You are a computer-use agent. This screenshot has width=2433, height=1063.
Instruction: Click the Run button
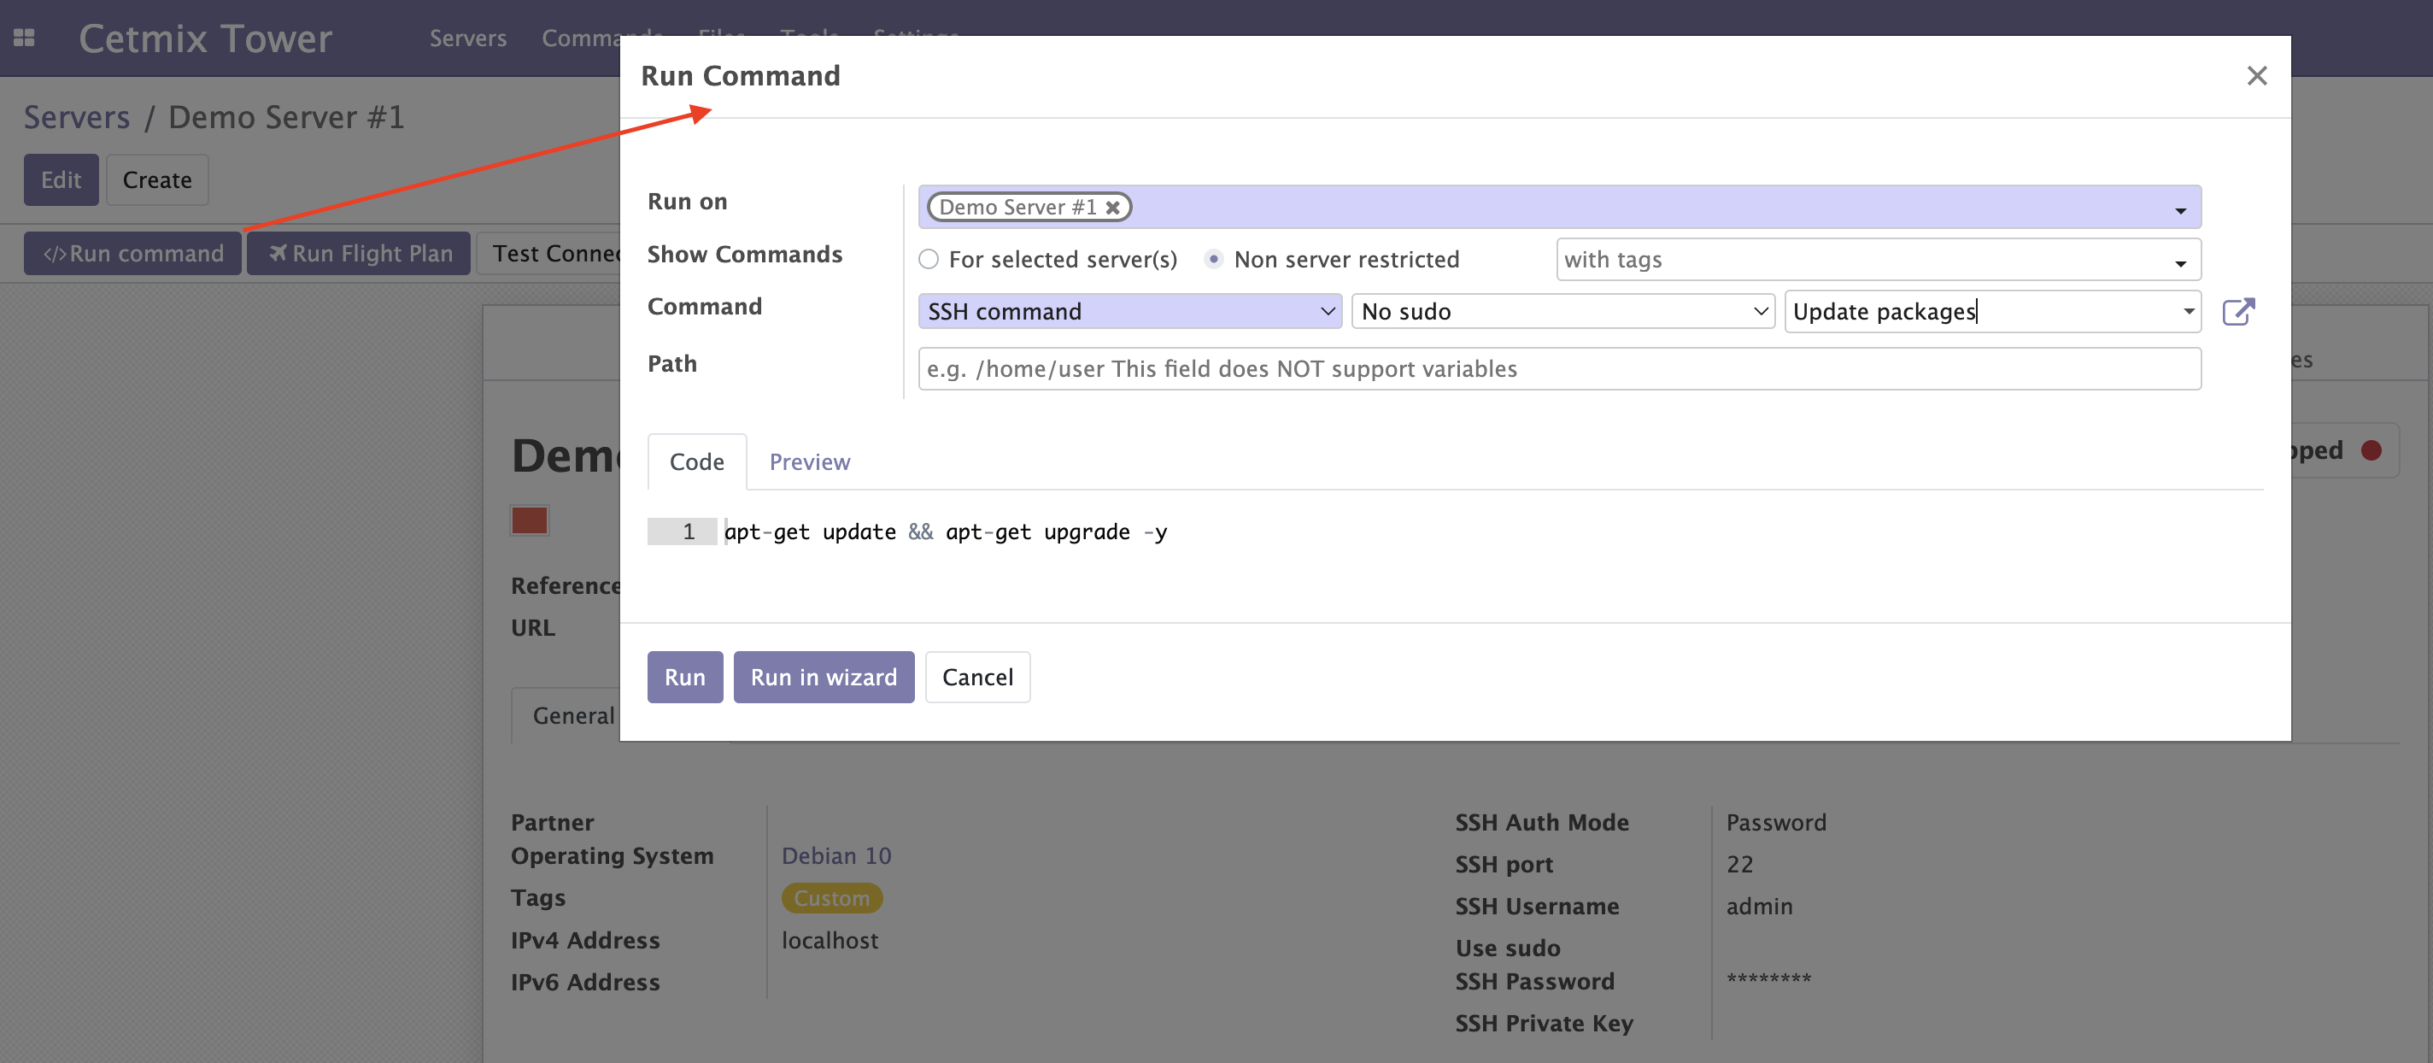685,677
